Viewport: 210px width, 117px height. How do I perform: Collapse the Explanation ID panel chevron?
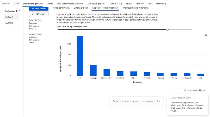pyautogui.click(x=20, y=10)
